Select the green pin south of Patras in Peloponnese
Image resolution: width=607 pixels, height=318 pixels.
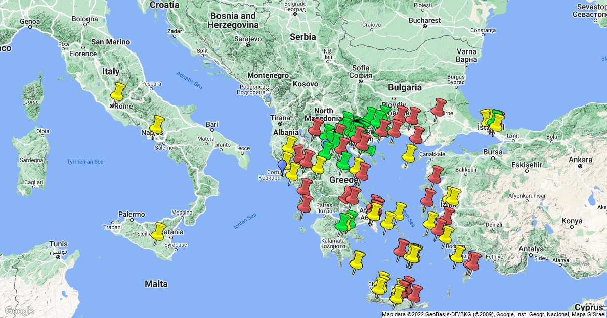click(344, 221)
